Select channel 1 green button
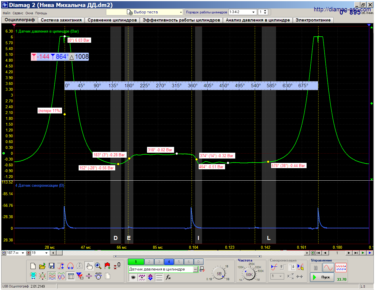375x290 pixels. point(135,262)
